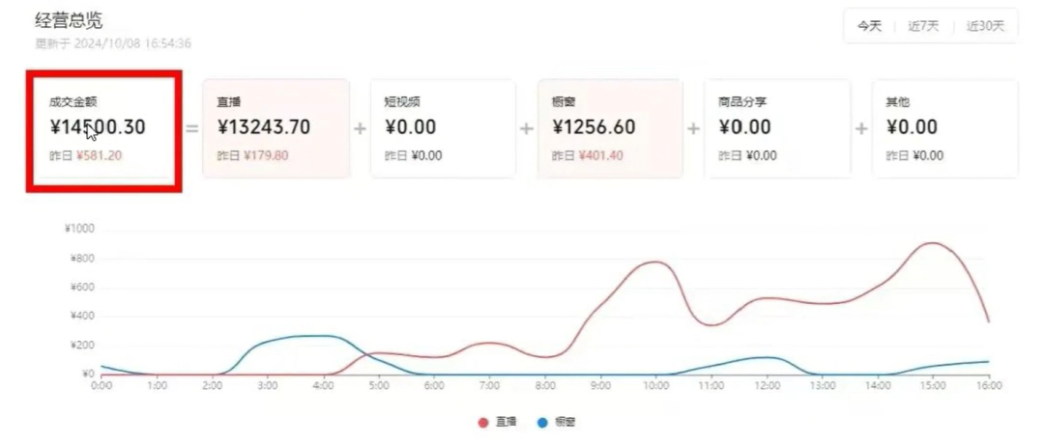Click the equals sign after 成交金额 card
The width and height of the screenshot is (1044, 444).
191,128
